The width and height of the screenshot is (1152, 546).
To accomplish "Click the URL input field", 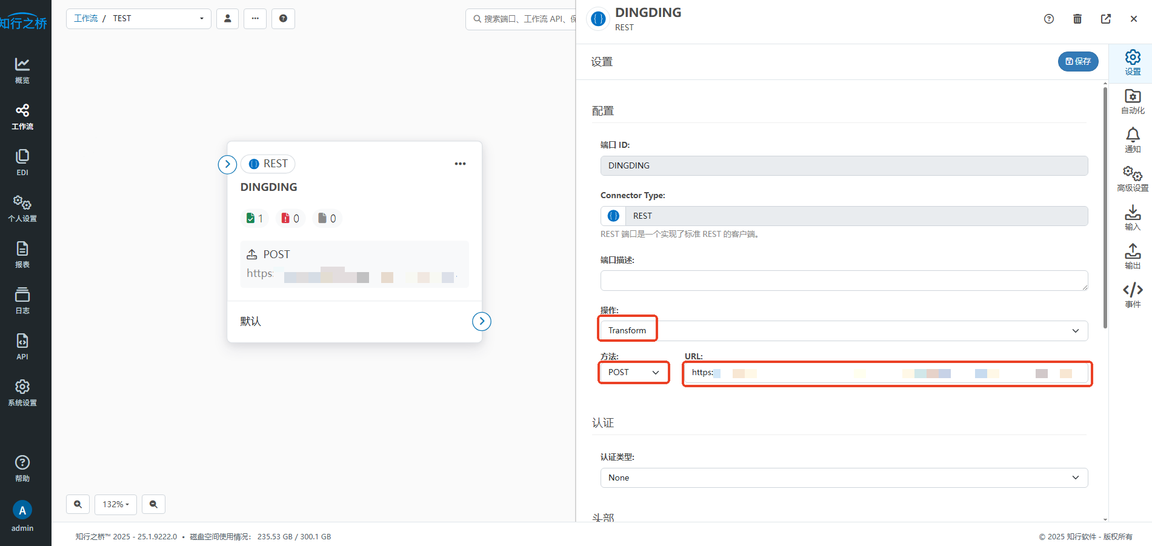I will pyautogui.click(x=887, y=373).
